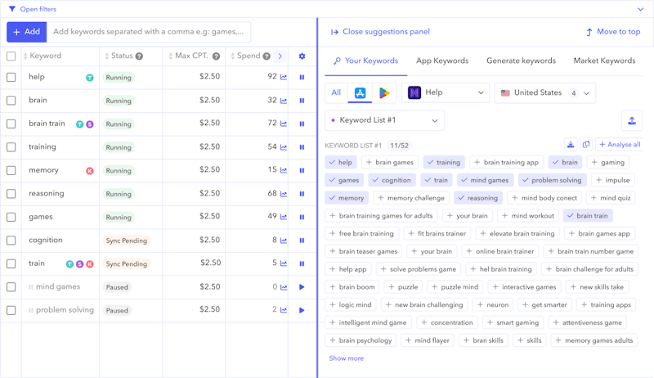The height and width of the screenshot is (378, 654).
Task: Click the upload keywords icon button
Action: coord(631,120)
